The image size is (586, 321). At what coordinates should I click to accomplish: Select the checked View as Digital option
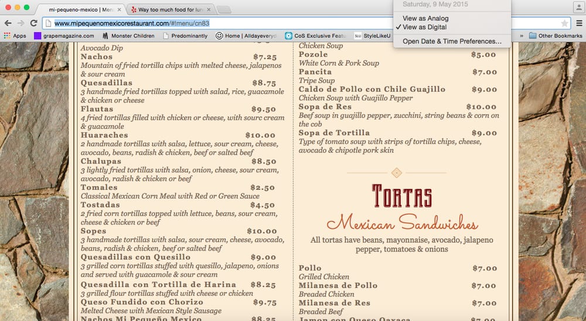tap(424, 27)
